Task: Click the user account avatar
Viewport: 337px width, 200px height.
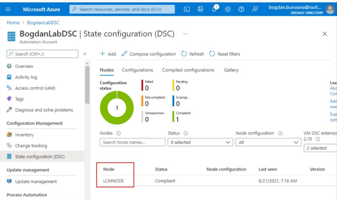Action: click(x=330, y=10)
